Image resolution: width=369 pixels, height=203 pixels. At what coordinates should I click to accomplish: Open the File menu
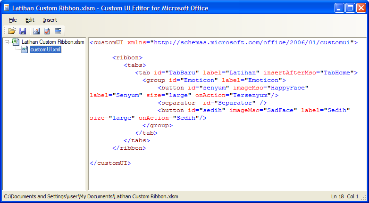pyautogui.click(x=13, y=20)
